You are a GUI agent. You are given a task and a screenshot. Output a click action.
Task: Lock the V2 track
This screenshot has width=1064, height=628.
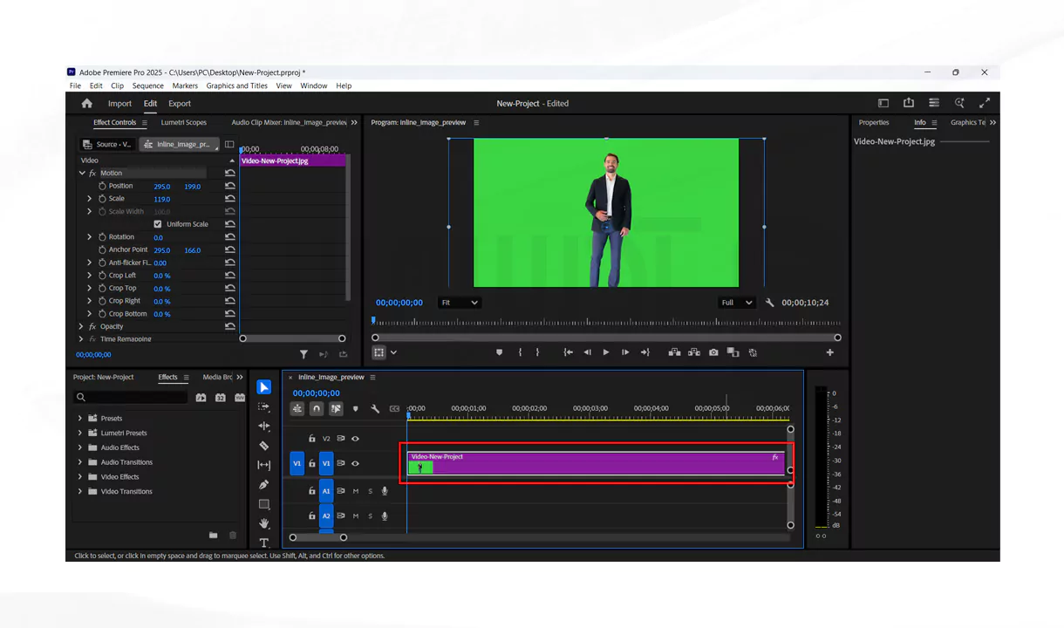pyautogui.click(x=312, y=439)
